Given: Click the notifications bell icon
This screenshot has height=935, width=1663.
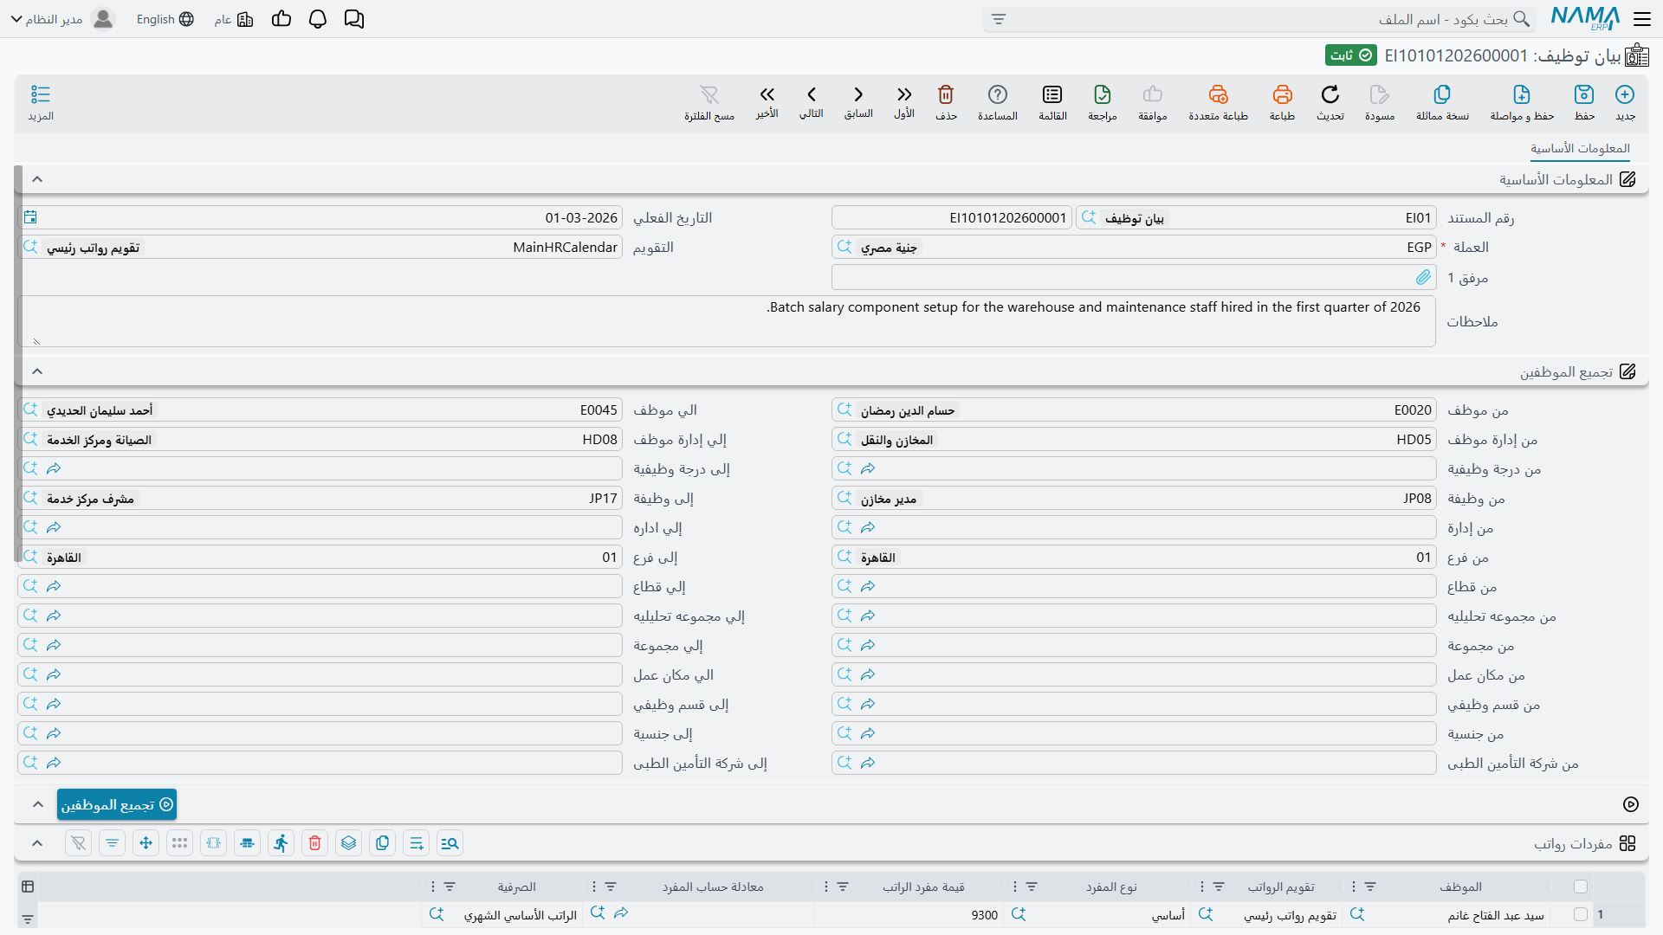Looking at the screenshot, I should [318, 19].
